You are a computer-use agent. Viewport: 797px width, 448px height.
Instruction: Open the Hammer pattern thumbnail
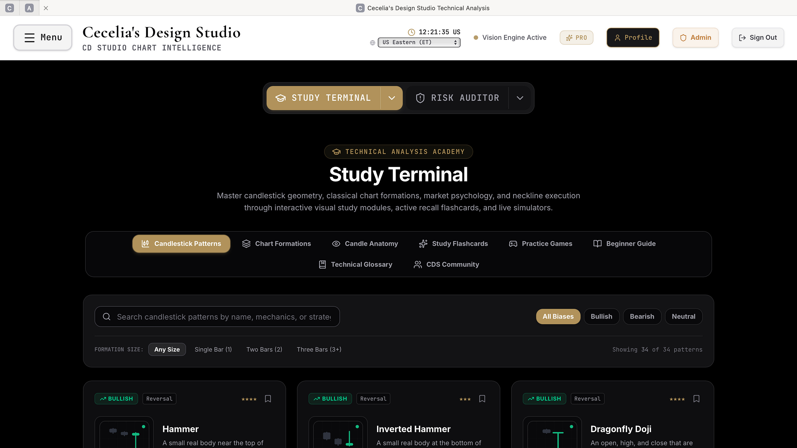click(124, 432)
